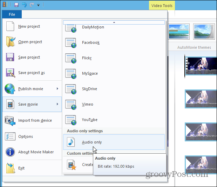
Task: Select the fourth video clip in storyboard
Action: pyautogui.click(x=201, y=165)
